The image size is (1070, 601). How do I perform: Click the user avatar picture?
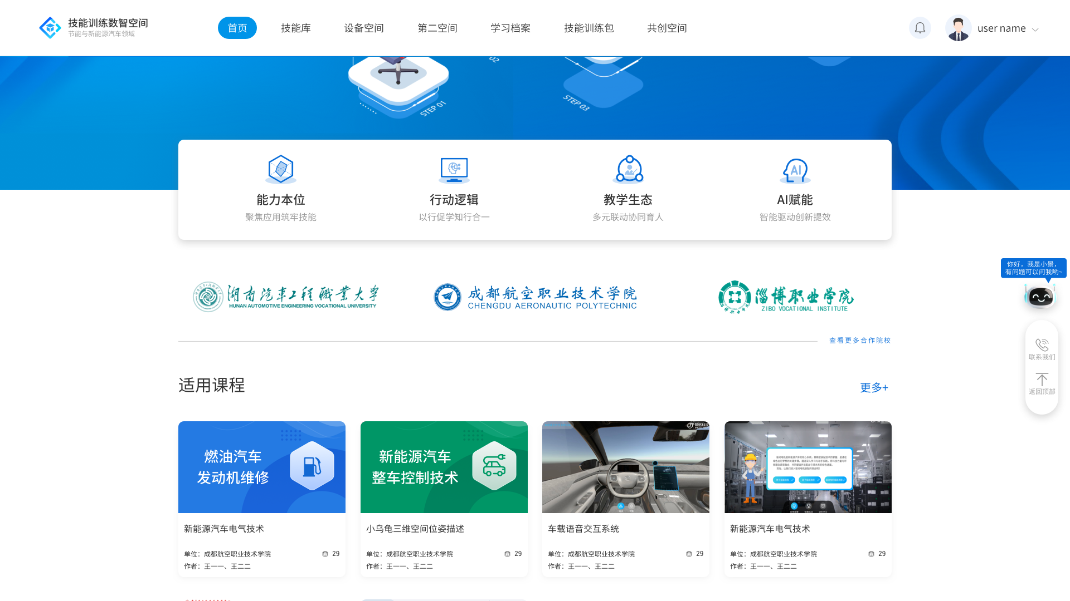point(958,28)
